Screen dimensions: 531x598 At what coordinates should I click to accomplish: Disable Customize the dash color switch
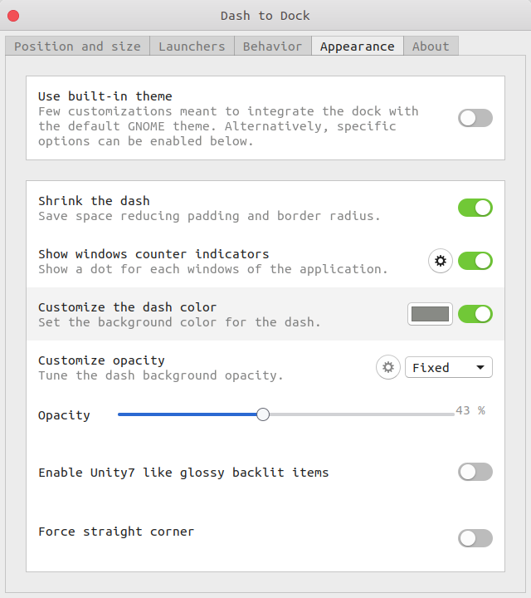tap(475, 314)
